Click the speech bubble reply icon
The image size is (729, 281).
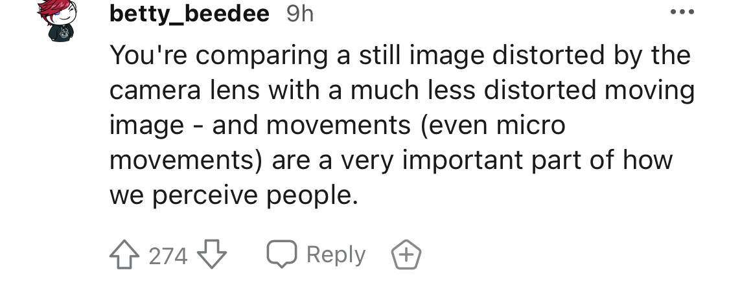[282, 254]
